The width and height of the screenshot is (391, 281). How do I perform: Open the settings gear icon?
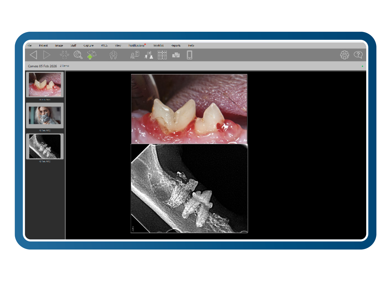[345, 55]
